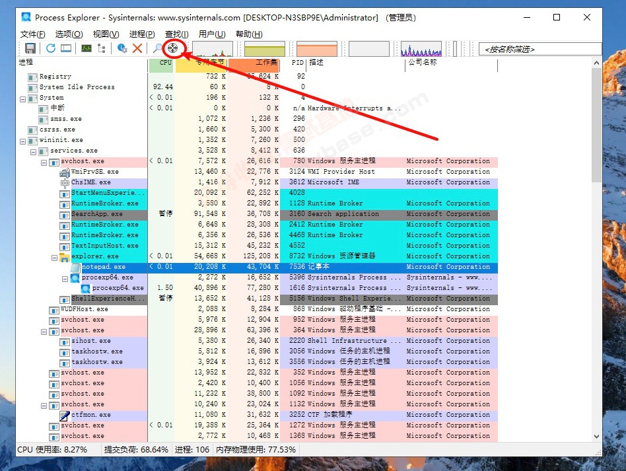
Task: Click the process properties gear icon
Action: (x=121, y=48)
